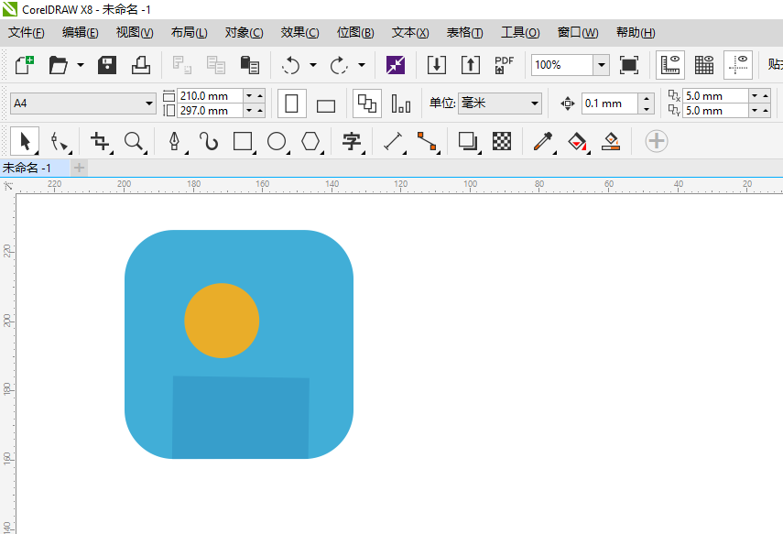Screen dimensions: 783x534
Task: Select the Ellipse tool
Action: pyautogui.click(x=277, y=141)
